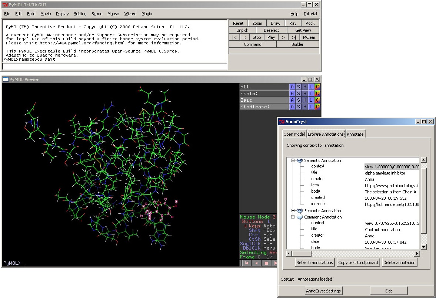Rewind movie to first frame

(234, 37)
